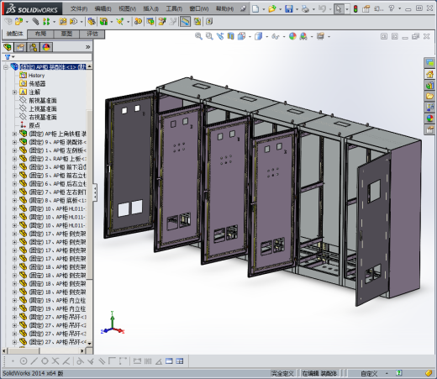
Task: Click the Save disk icon
Action: (289, 9)
